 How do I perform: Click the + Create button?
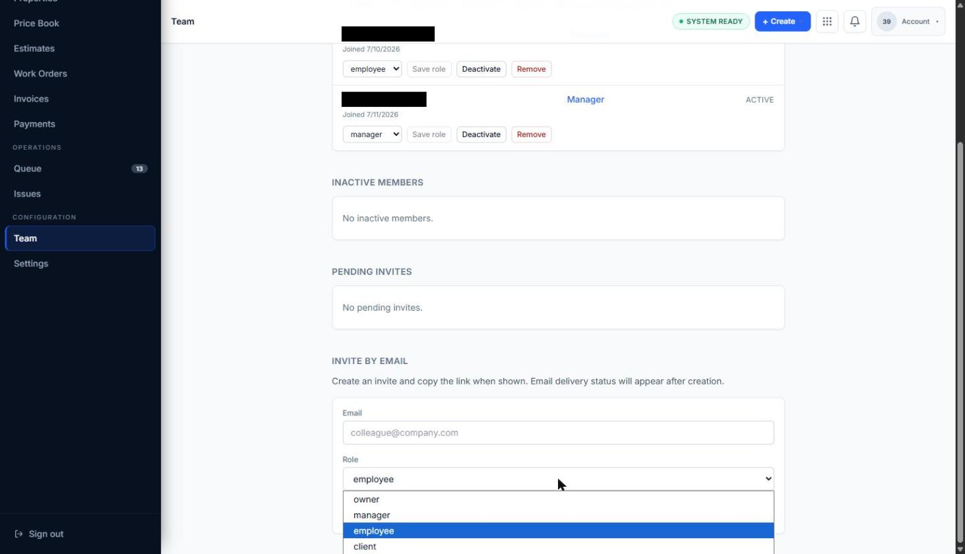(782, 22)
